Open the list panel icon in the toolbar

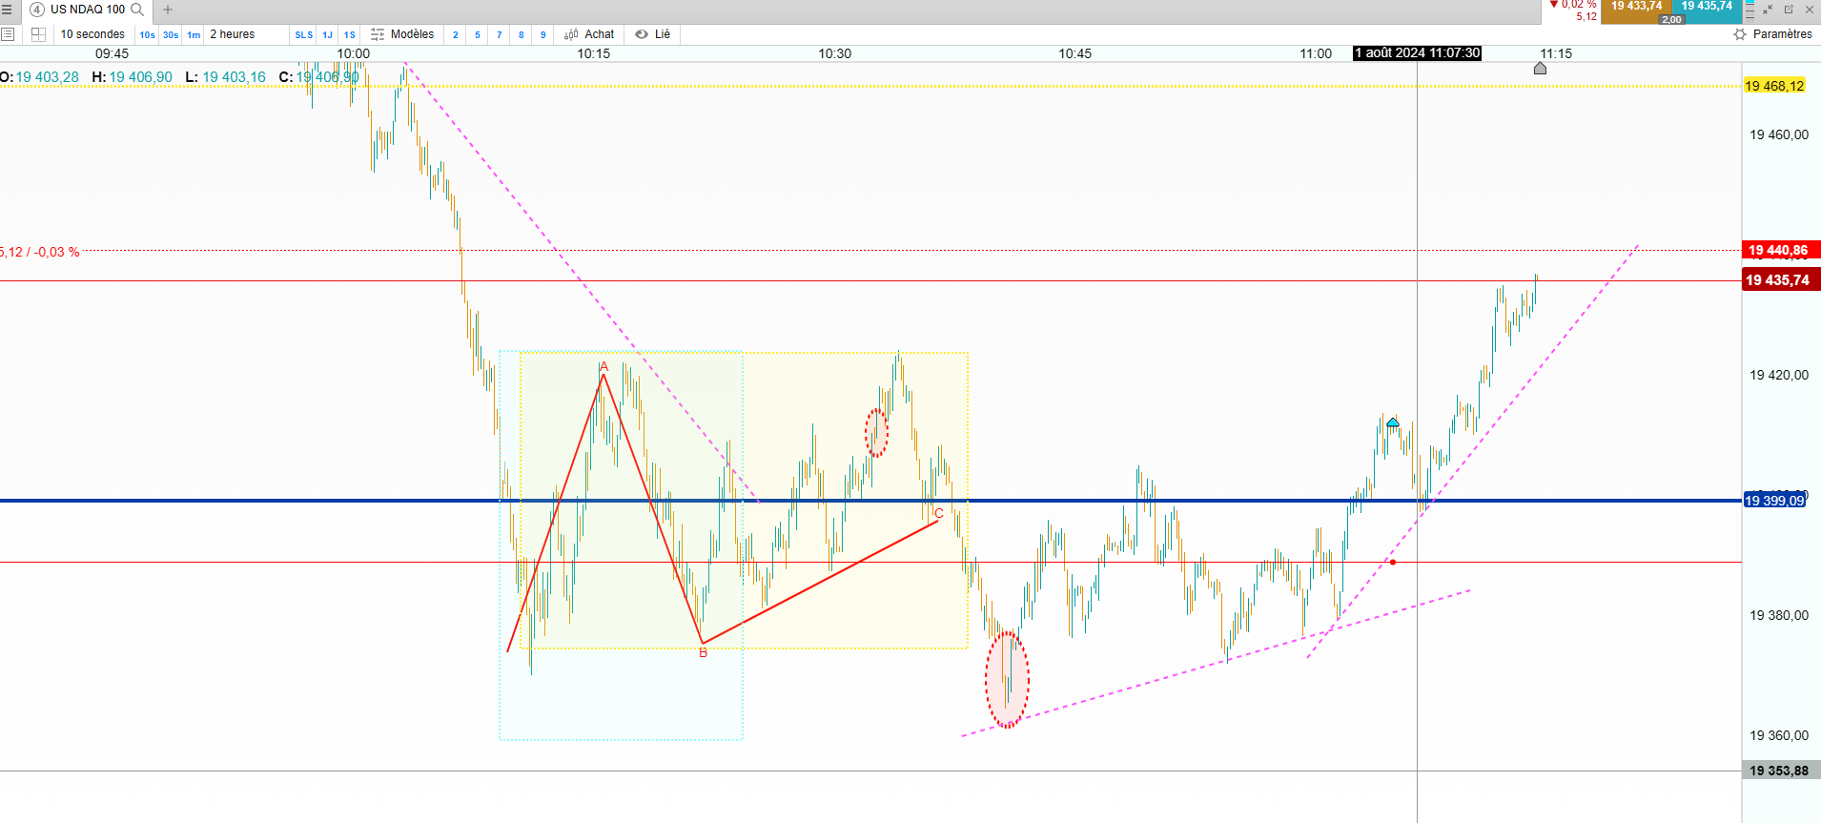pyautogui.click(x=8, y=34)
